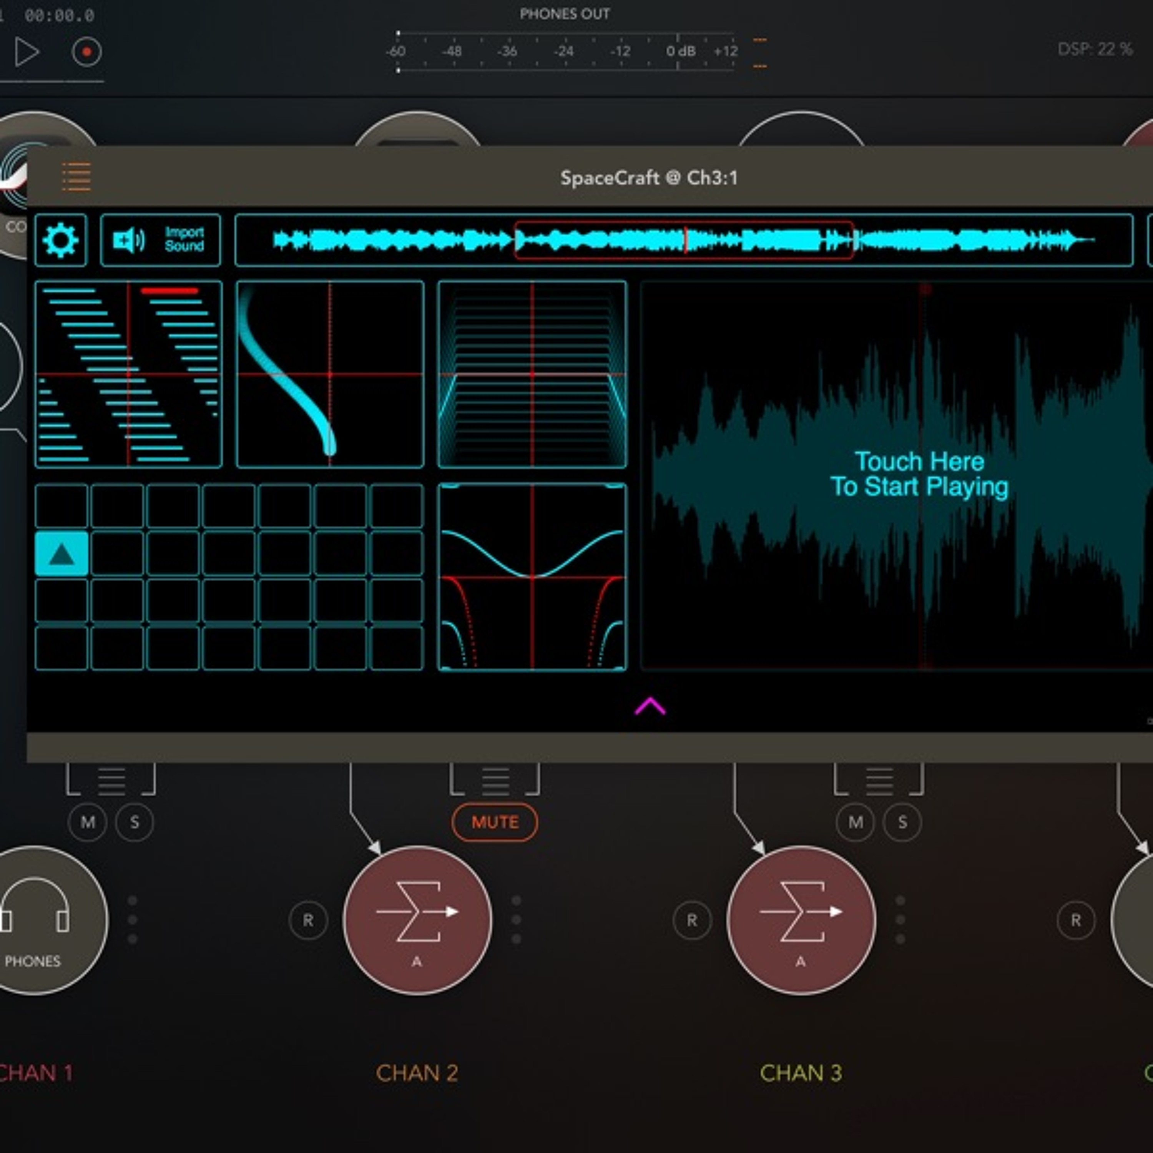Viewport: 1153px width, 1153px height.
Task: Click the S-curve XY pad
Action: tap(330, 374)
